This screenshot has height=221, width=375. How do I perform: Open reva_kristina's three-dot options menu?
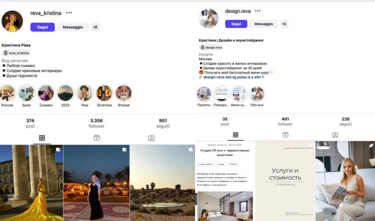point(69,13)
